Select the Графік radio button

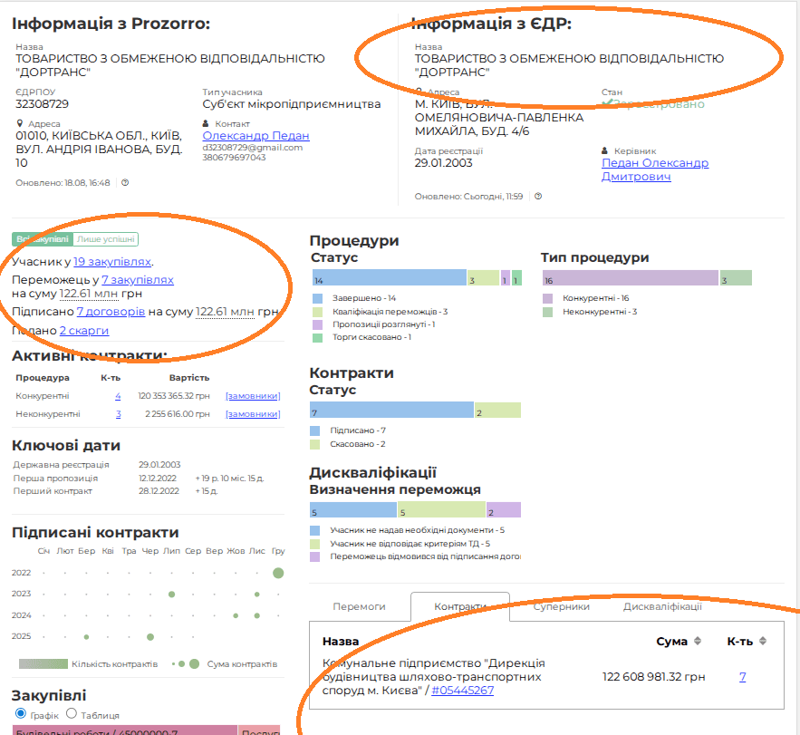20,714
